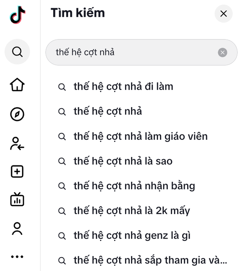Image resolution: width=239 pixels, height=271 pixels.
Task: Select suggestion ending "làm giáo viên"
Action: click(x=140, y=136)
